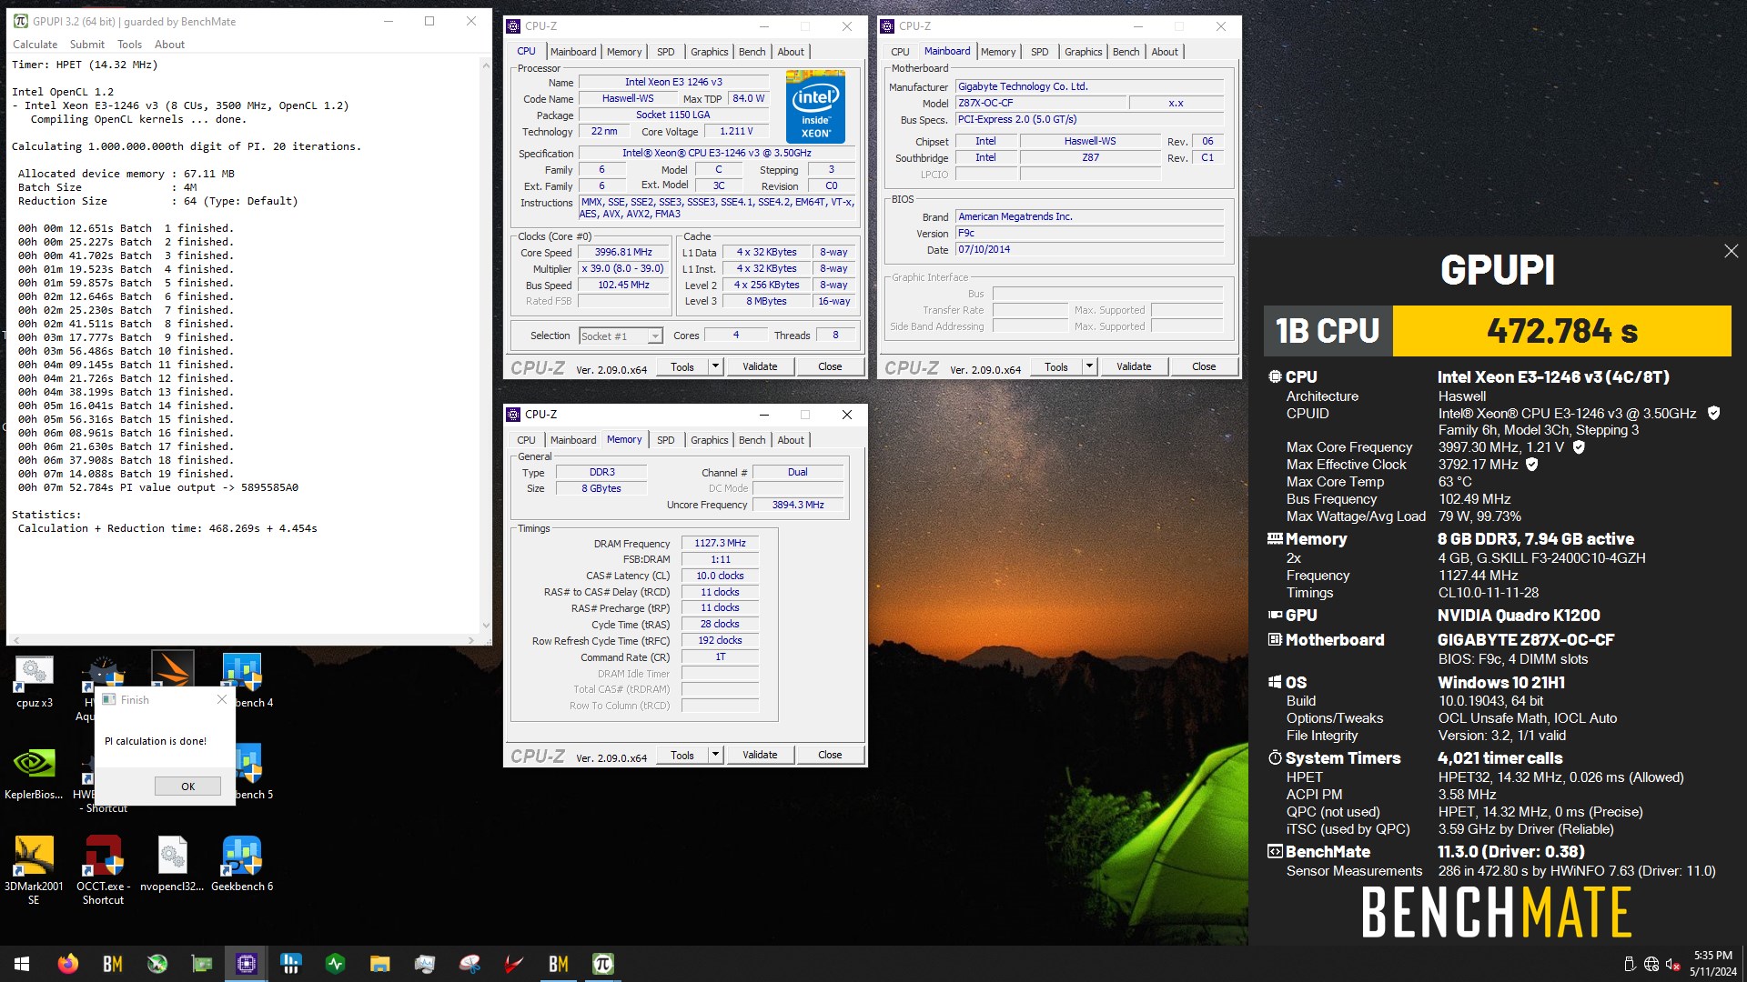The image size is (1747, 982).
Task: Open the green jet taskbar icon
Action: [157, 964]
